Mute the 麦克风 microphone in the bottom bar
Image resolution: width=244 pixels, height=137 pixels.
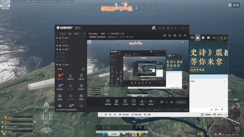[x=142, y=102]
